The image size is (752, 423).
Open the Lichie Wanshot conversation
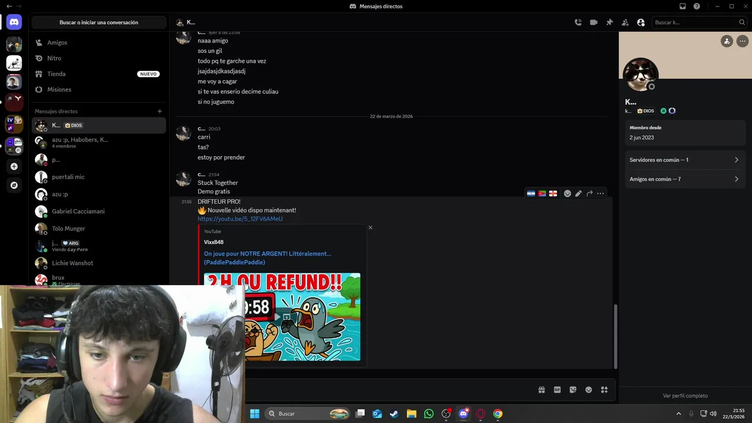pos(99,263)
